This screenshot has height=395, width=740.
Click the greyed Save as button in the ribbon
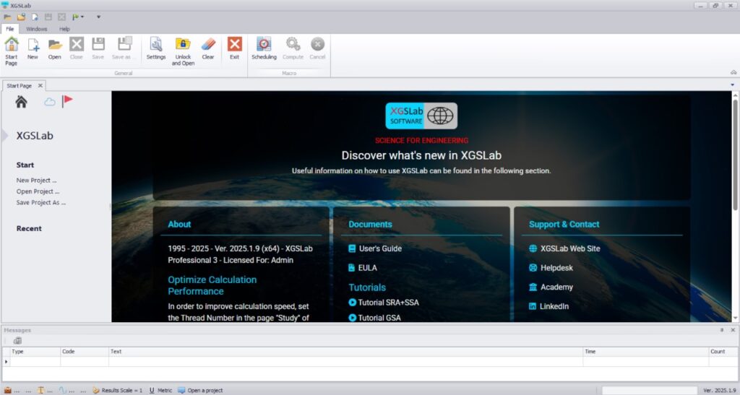tap(123, 48)
